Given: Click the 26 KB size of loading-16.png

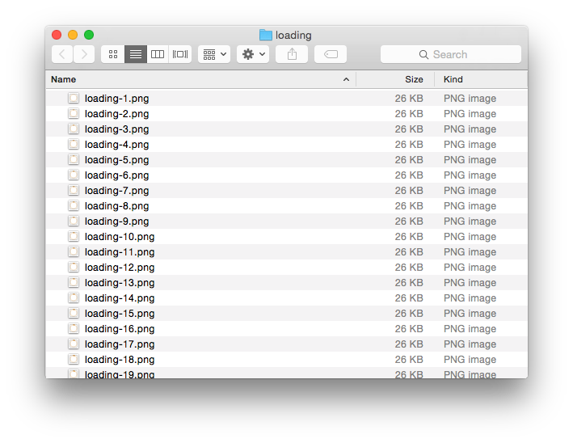Looking at the screenshot, I should coord(409,328).
